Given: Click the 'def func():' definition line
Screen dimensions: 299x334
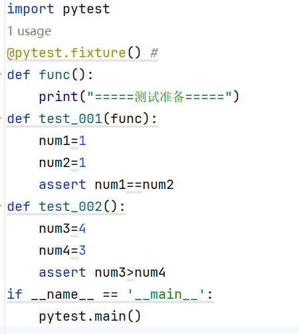Looking at the screenshot, I should tap(50, 75).
